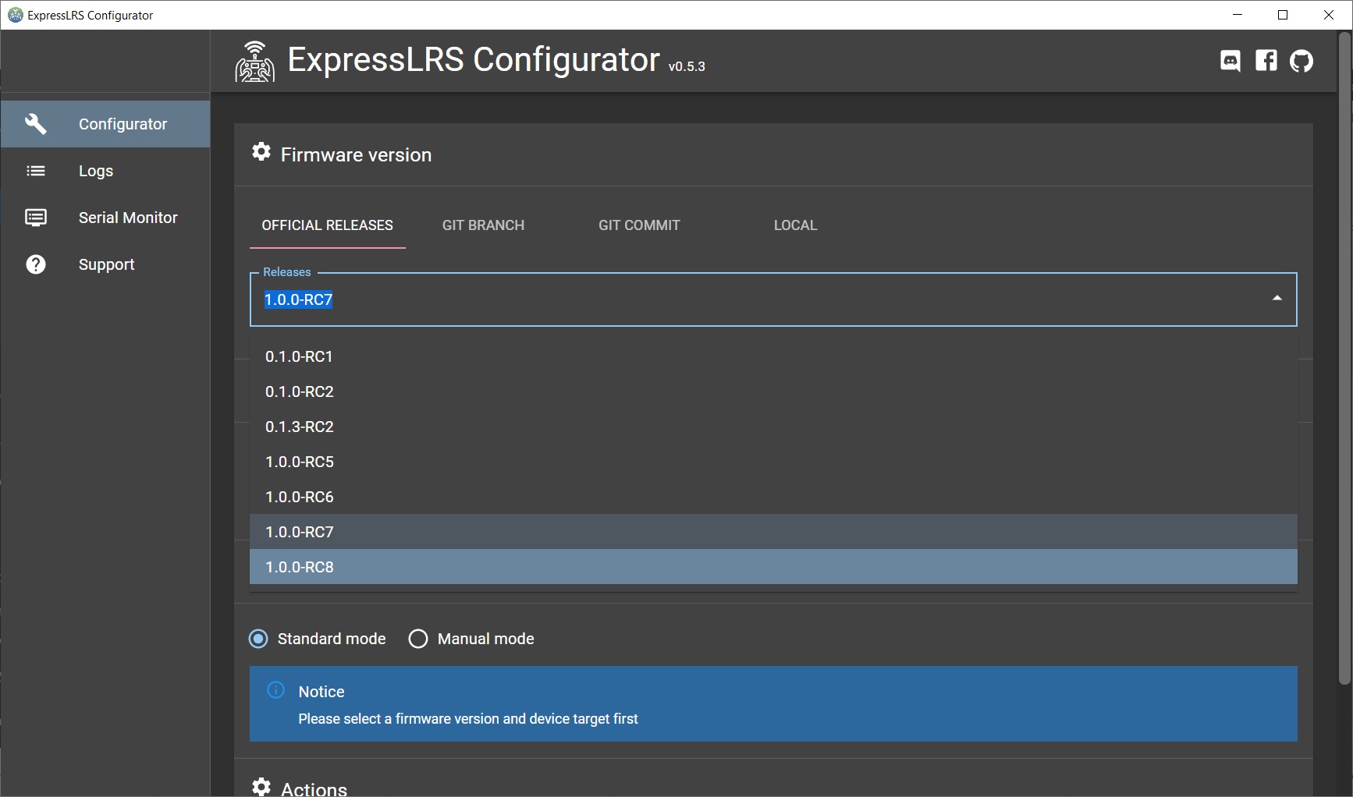Open the Facebook page icon

1266,61
